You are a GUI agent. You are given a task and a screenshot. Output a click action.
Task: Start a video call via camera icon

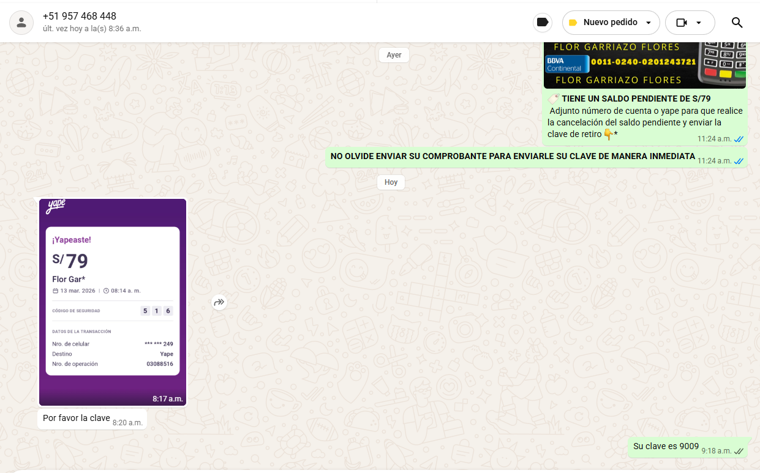(x=682, y=23)
